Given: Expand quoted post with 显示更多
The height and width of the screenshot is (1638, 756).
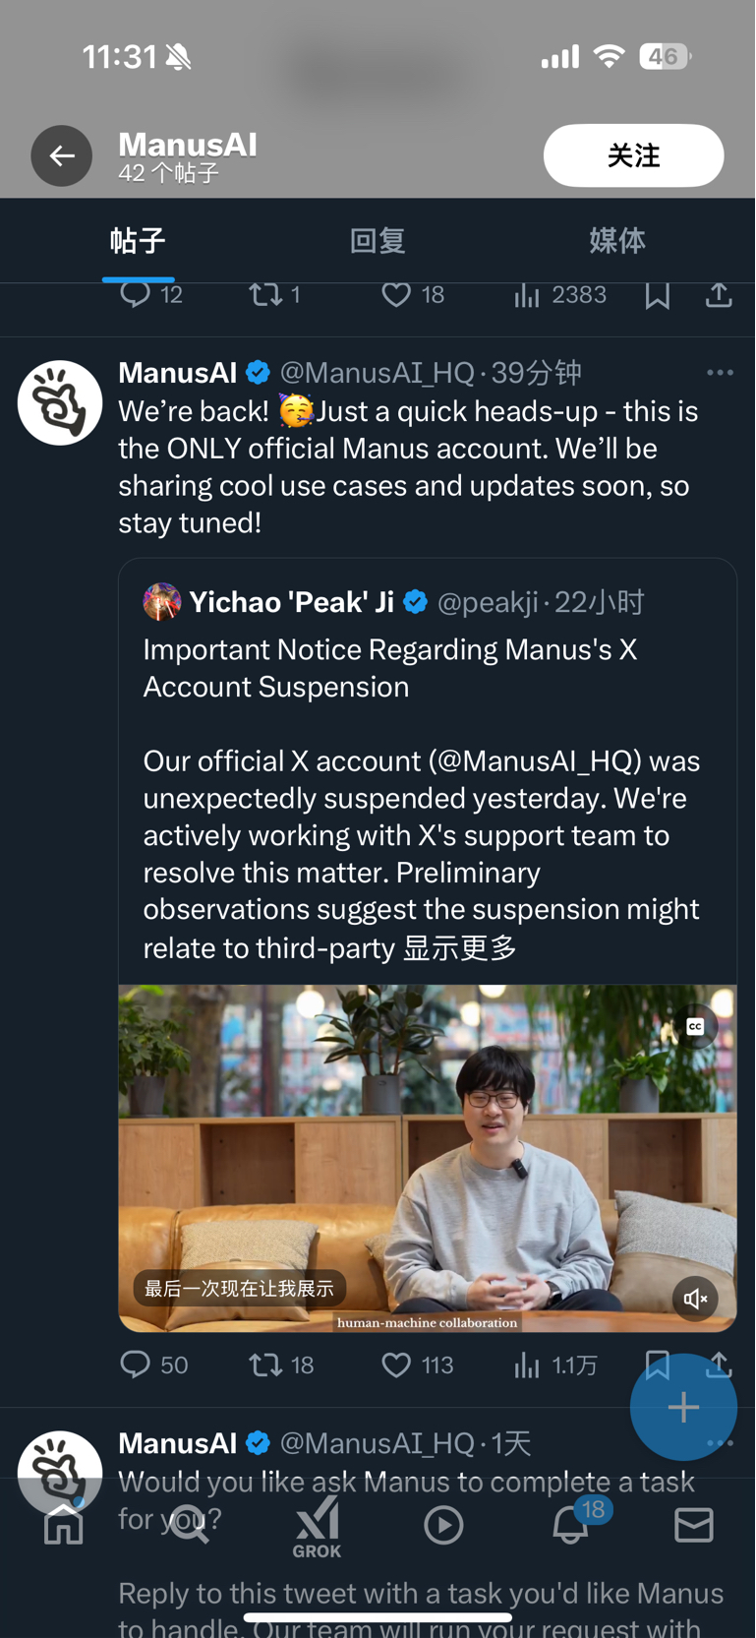Looking at the screenshot, I should pyautogui.click(x=460, y=947).
